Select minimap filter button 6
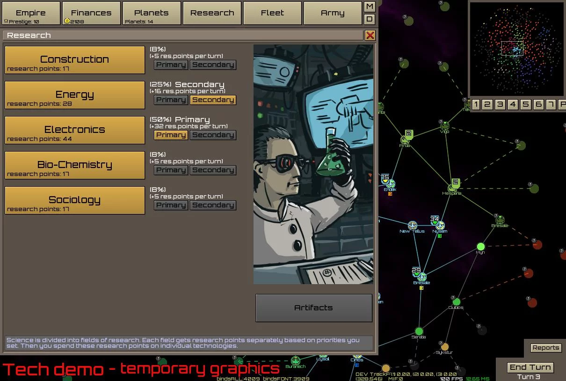Viewport: 566px width, 381px height. click(x=538, y=104)
